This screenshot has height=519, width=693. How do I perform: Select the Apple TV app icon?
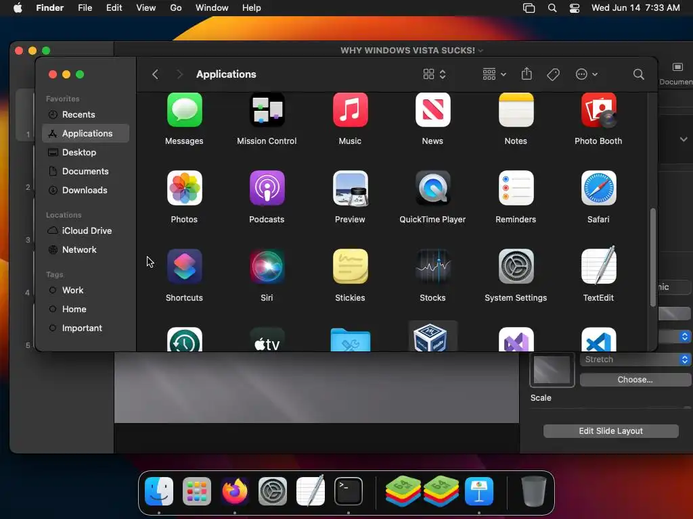click(x=267, y=339)
